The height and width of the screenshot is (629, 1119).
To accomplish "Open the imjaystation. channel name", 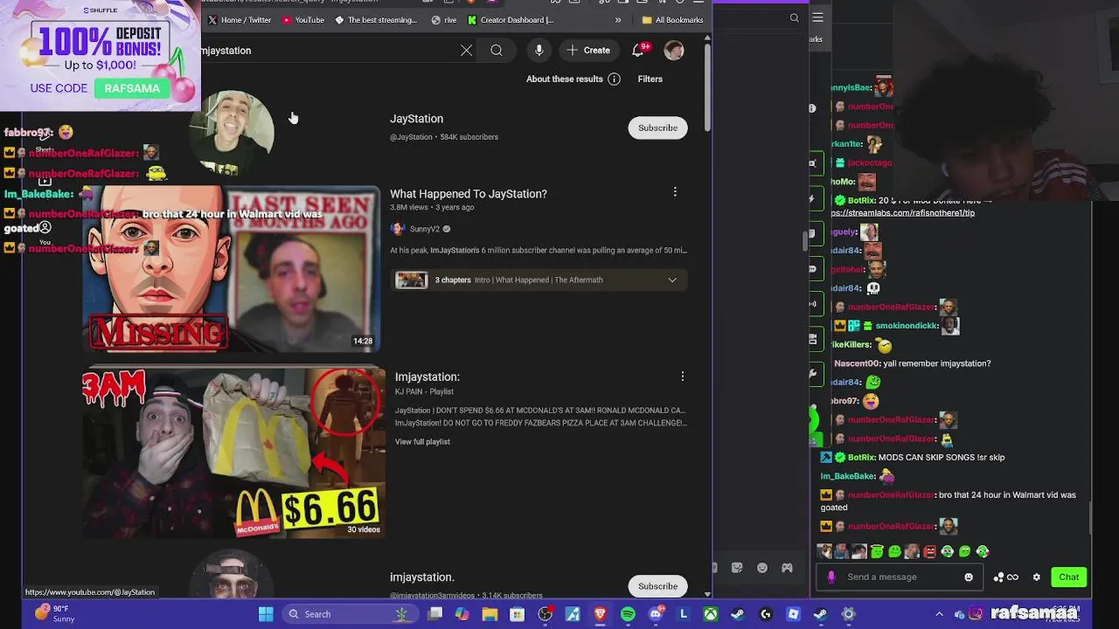I will 422,577.
